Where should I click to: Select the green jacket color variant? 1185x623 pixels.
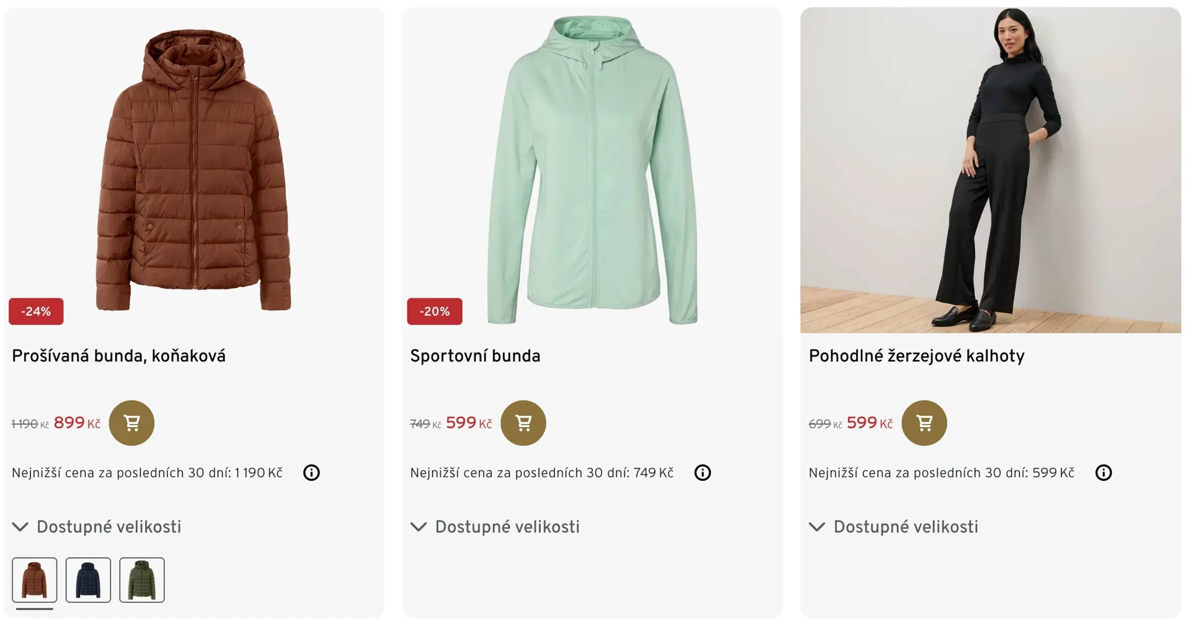[142, 580]
